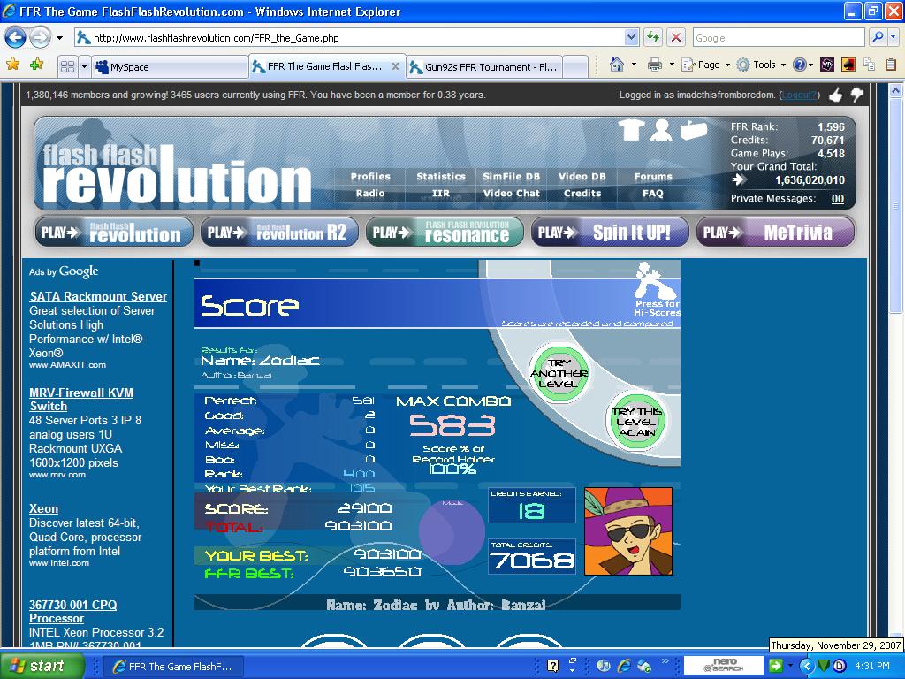905x679 pixels.
Task: Click the IE stop loading X icon
Action: click(x=675, y=38)
